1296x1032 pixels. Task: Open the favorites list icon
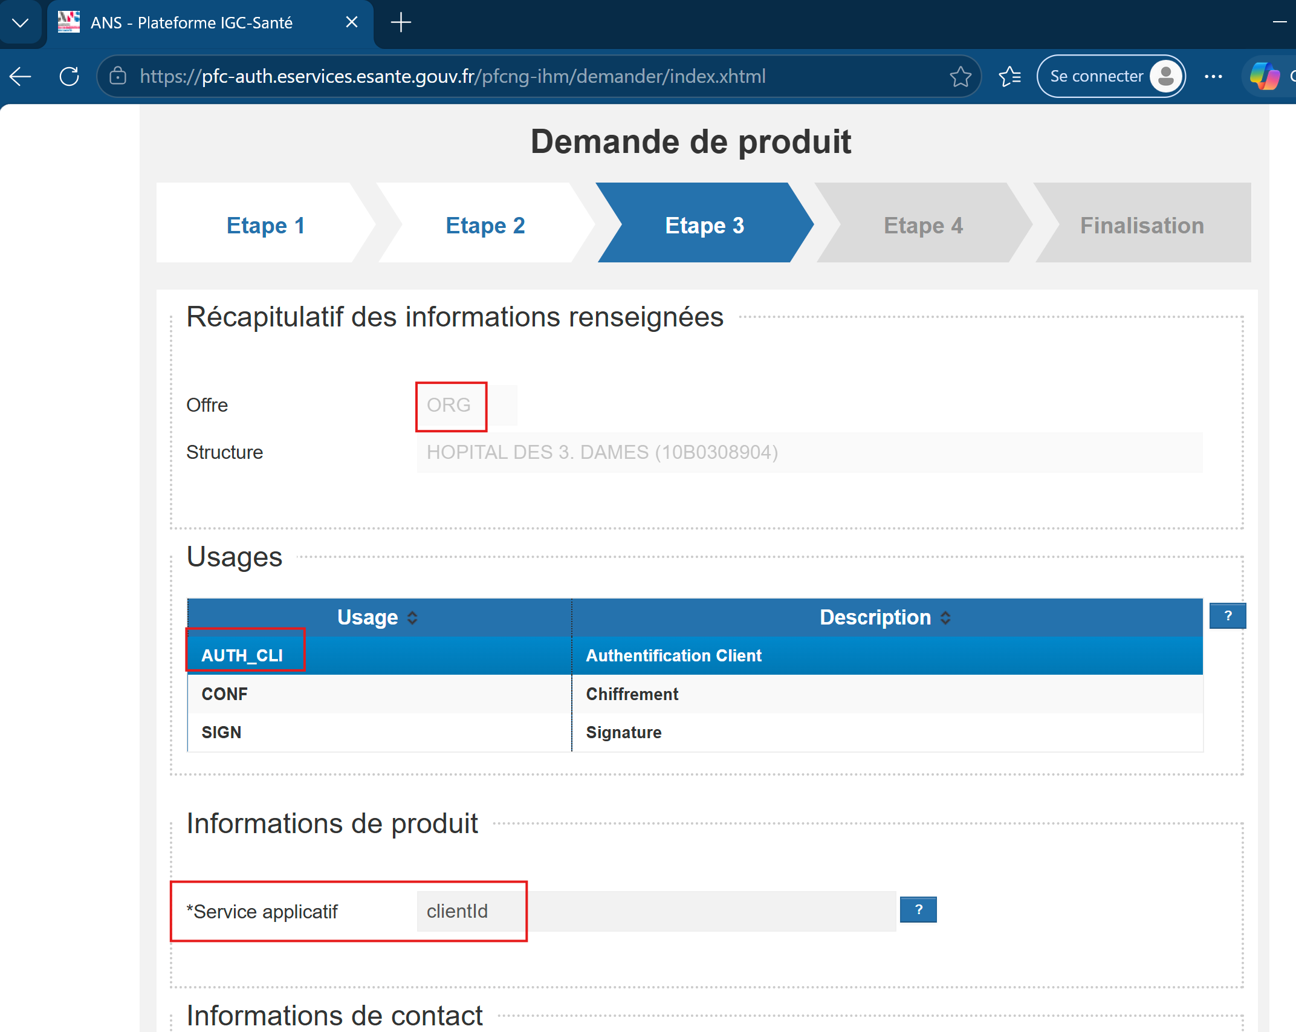pos(1009,76)
